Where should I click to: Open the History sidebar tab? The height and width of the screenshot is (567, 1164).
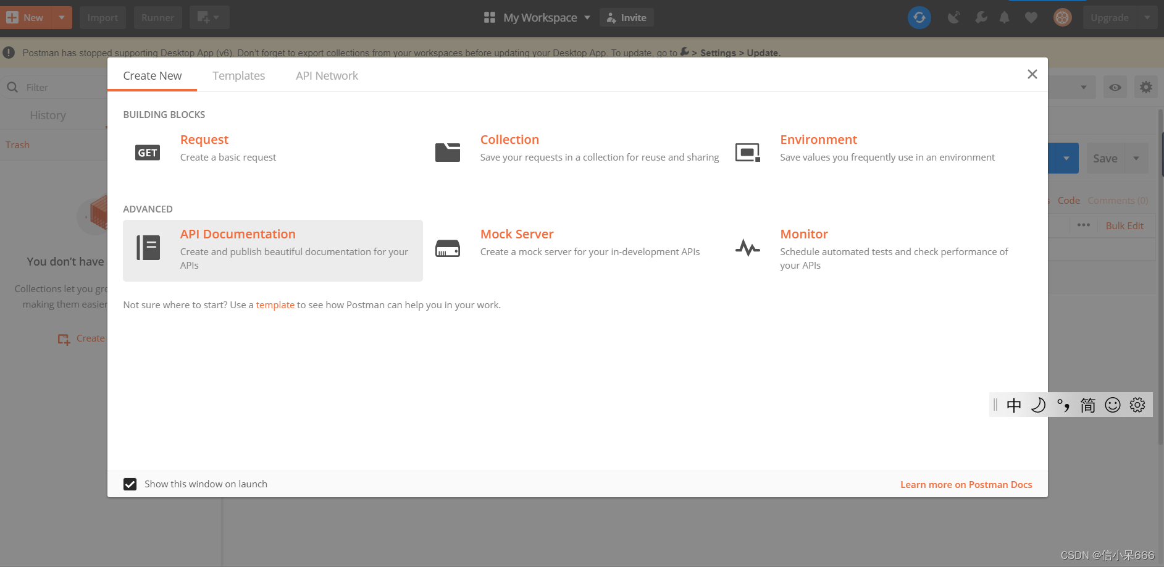coord(48,115)
